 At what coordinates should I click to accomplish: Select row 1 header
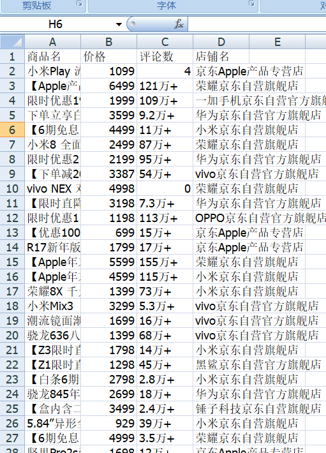12,56
